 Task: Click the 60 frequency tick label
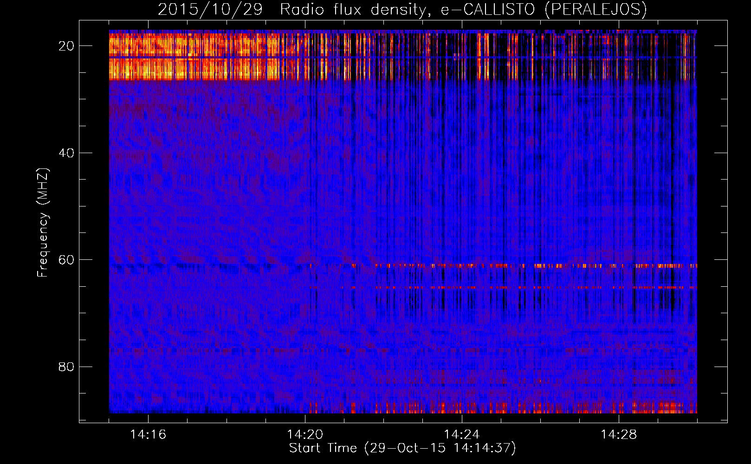[x=67, y=260]
